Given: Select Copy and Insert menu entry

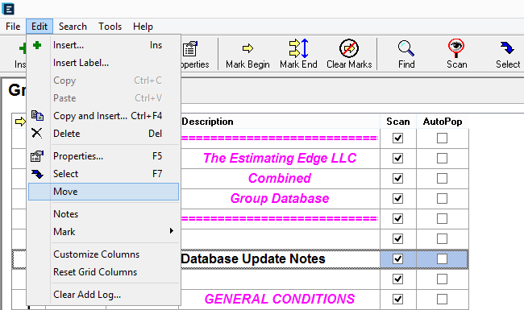Looking at the screenshot, I should (104, 116).
